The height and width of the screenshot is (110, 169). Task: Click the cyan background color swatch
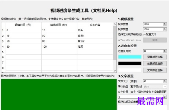(130, 57)
